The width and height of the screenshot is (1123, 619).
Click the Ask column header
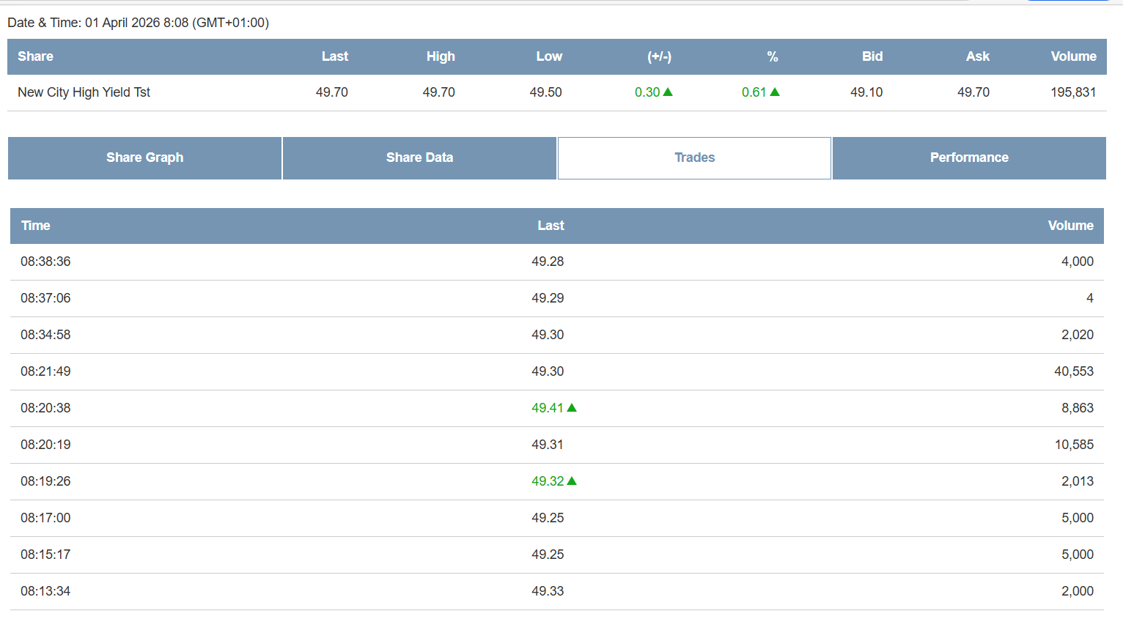(x=977, y=56)
